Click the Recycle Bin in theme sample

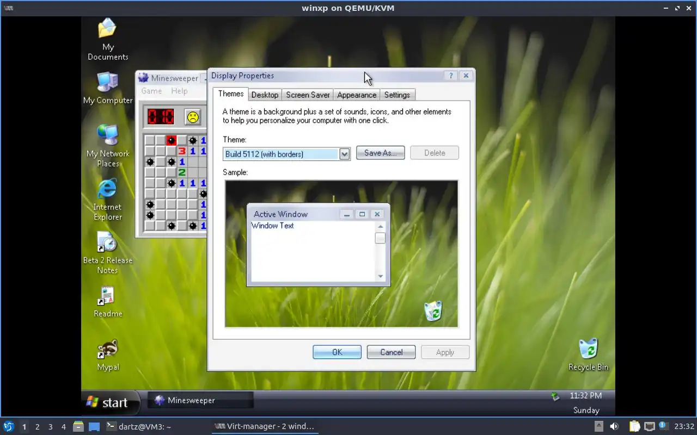[433, 311]
